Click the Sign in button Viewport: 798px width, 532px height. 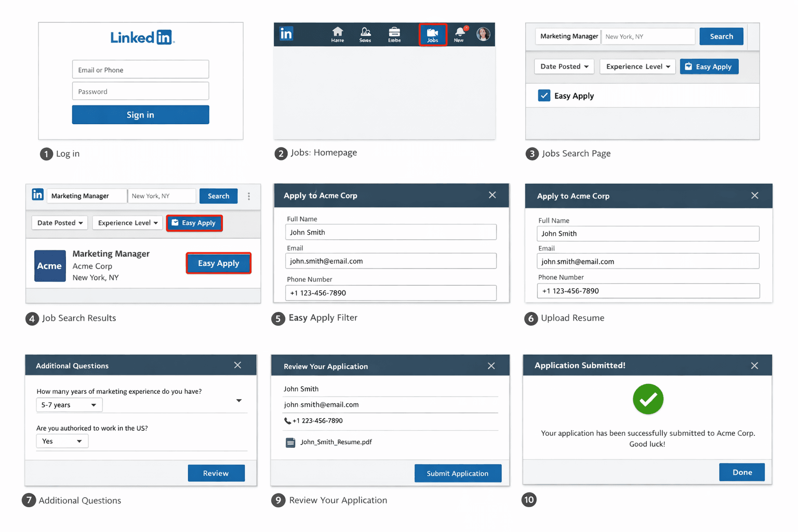(140, 114)
